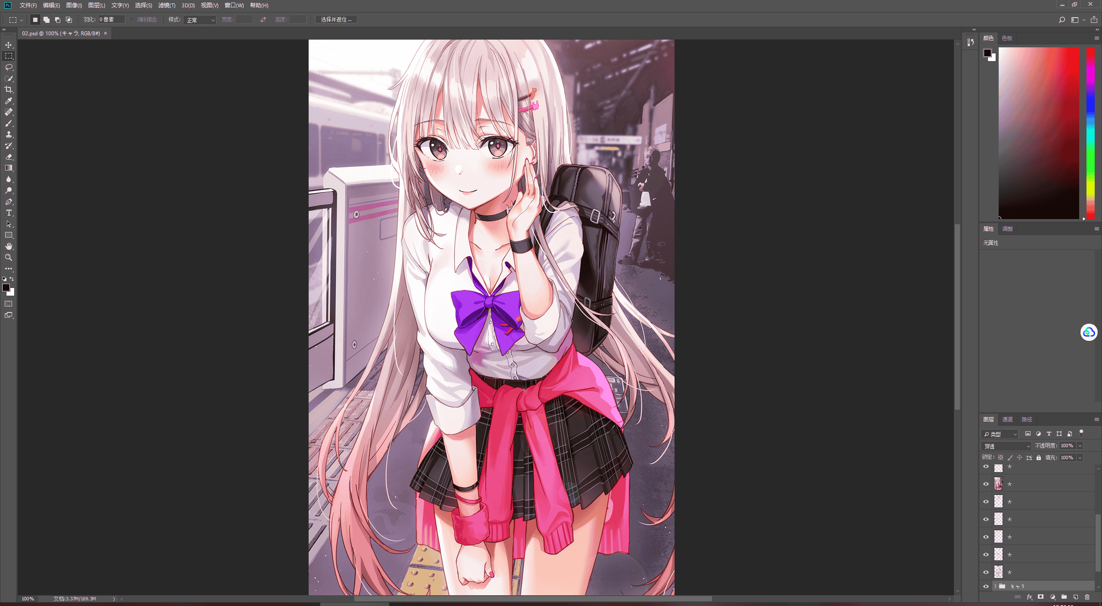Viewport: 1102px width, 606px height.
Task: Click the delete layer trash icon
Action: [x=1087, y=597]
